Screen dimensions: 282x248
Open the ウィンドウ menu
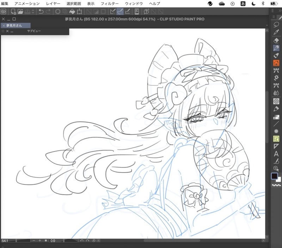coord(134,4)
